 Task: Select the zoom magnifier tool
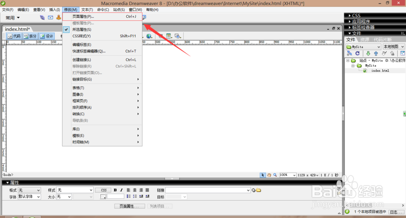275,175
